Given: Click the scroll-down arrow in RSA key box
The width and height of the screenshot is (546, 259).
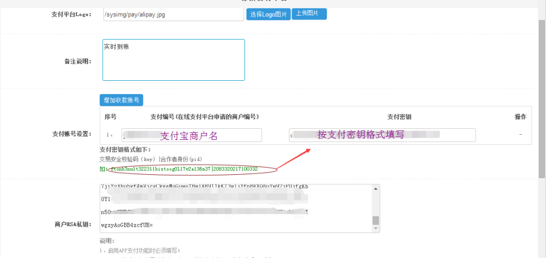Looking at the screenshot, I should 376,228.
